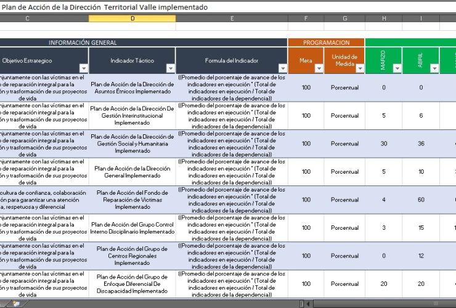Select highlighted column D header
The height and width of the screenshot is (308, 456).
click(132, 18)
